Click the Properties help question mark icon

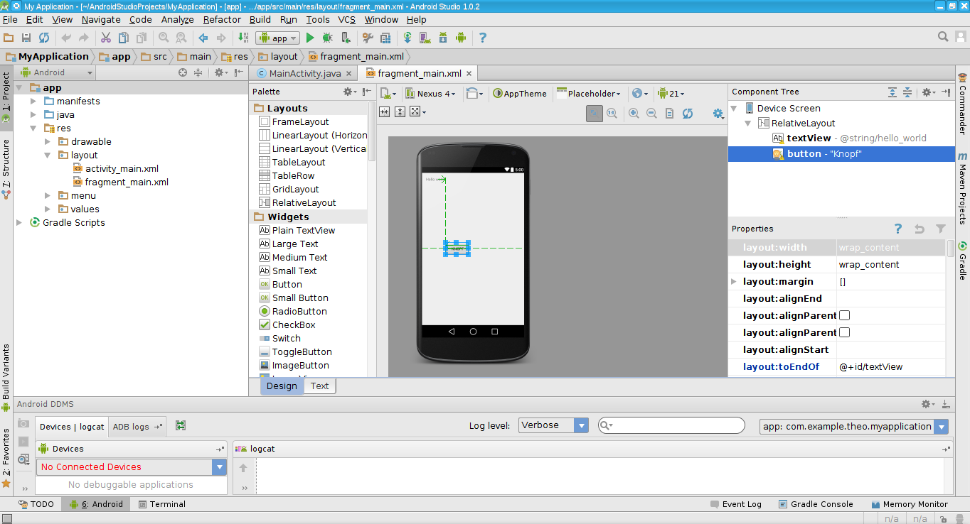coord(898,229)
